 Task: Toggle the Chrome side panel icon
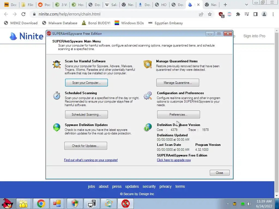click(x=256, y=14)
